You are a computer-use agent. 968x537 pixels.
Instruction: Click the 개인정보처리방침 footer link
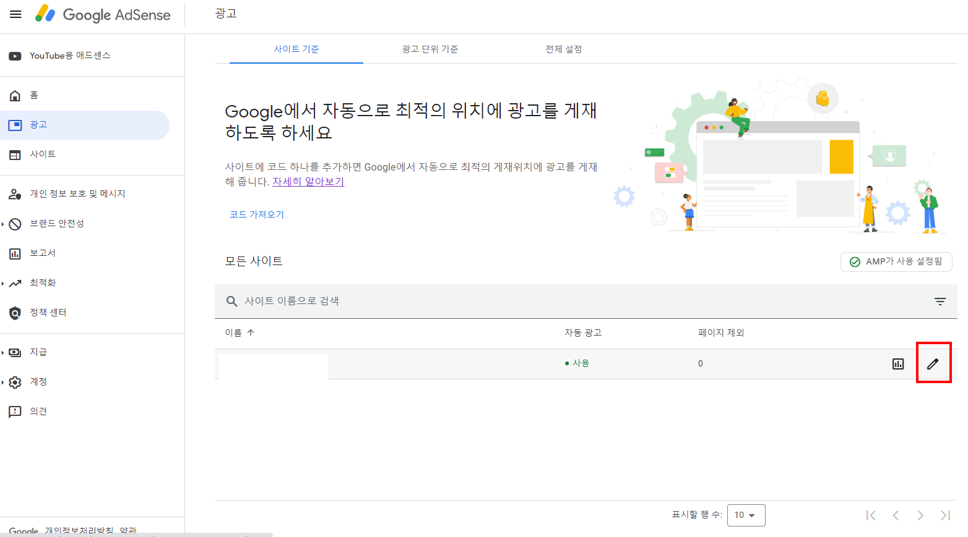[79, 531]
